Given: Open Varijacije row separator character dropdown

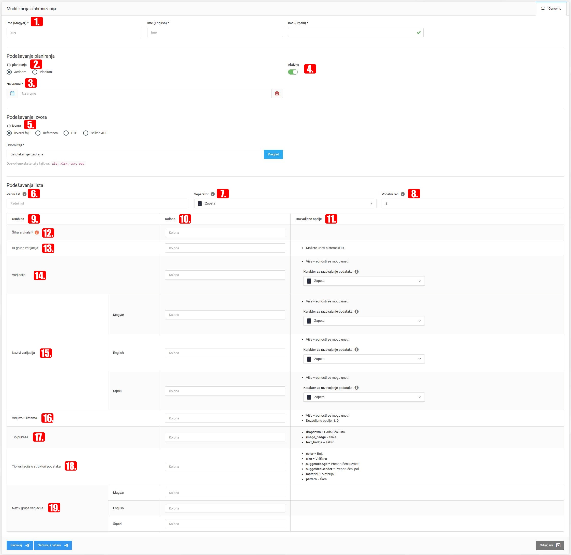Looking at the screenshot, I should (364, 281).
